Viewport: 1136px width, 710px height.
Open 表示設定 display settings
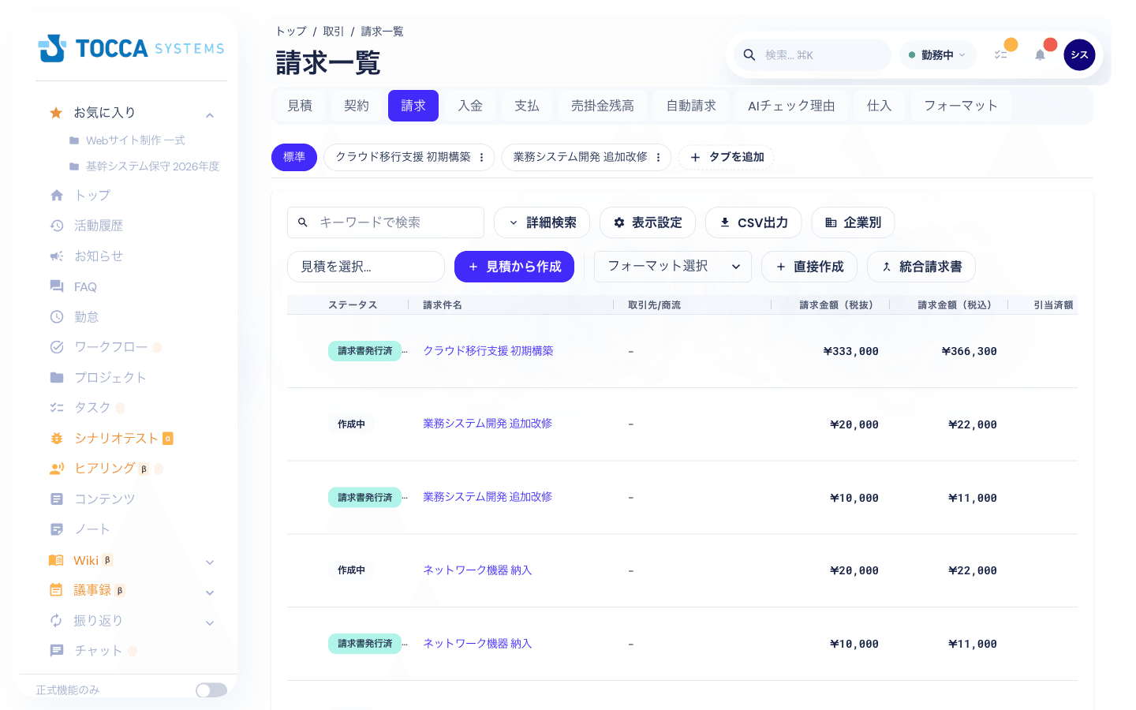tap(648, 222)
